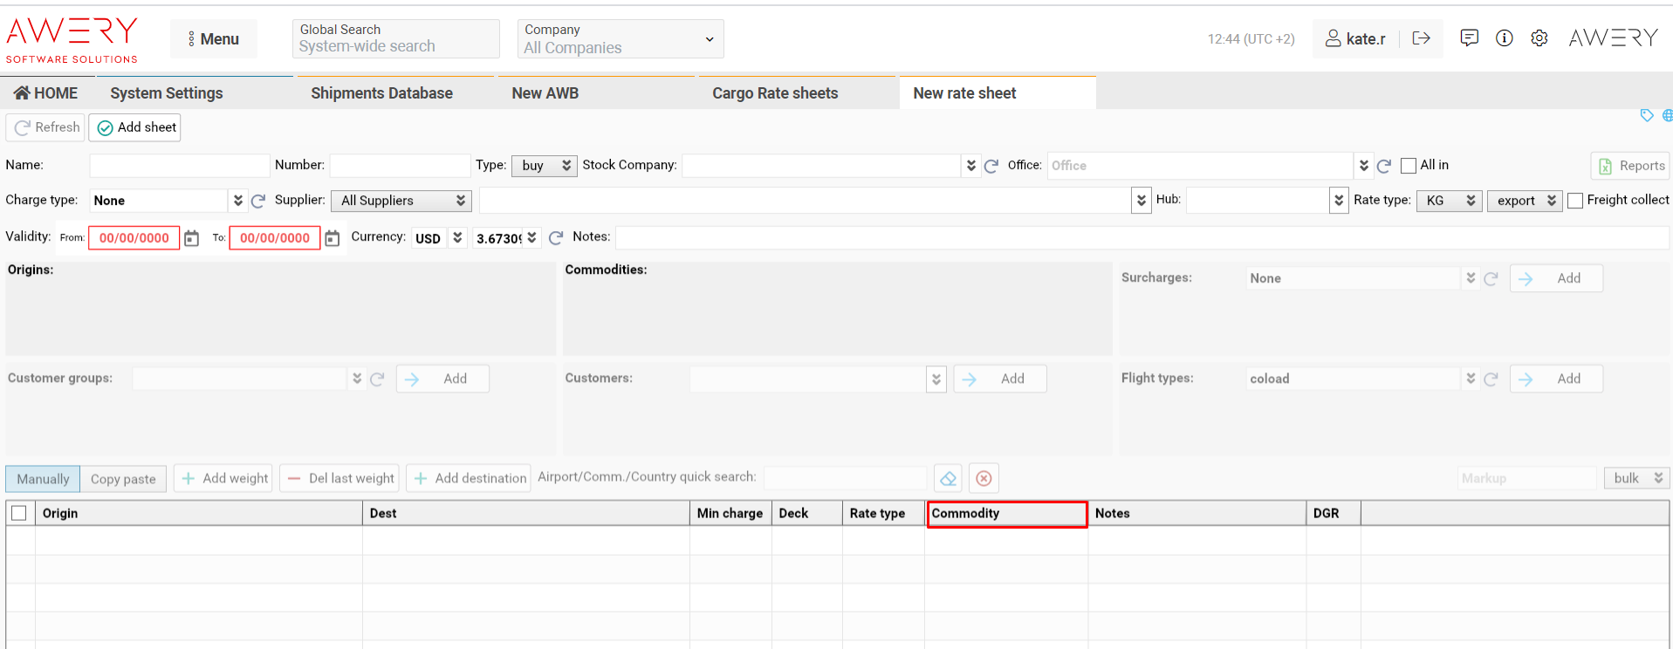Screen dimensions: 1673x649
Task: Tick the Freight collect checkbox
Action: point(1575,201)
